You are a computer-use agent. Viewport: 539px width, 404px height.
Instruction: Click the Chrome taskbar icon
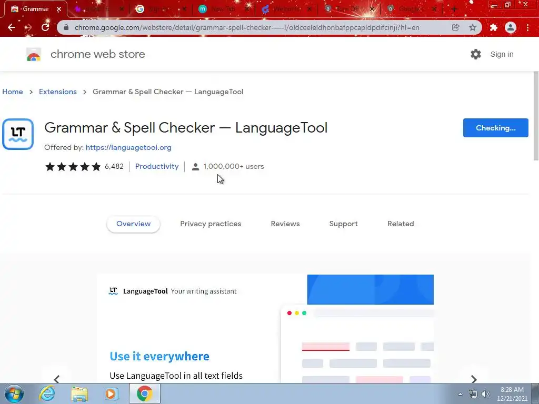pos(144,393)
